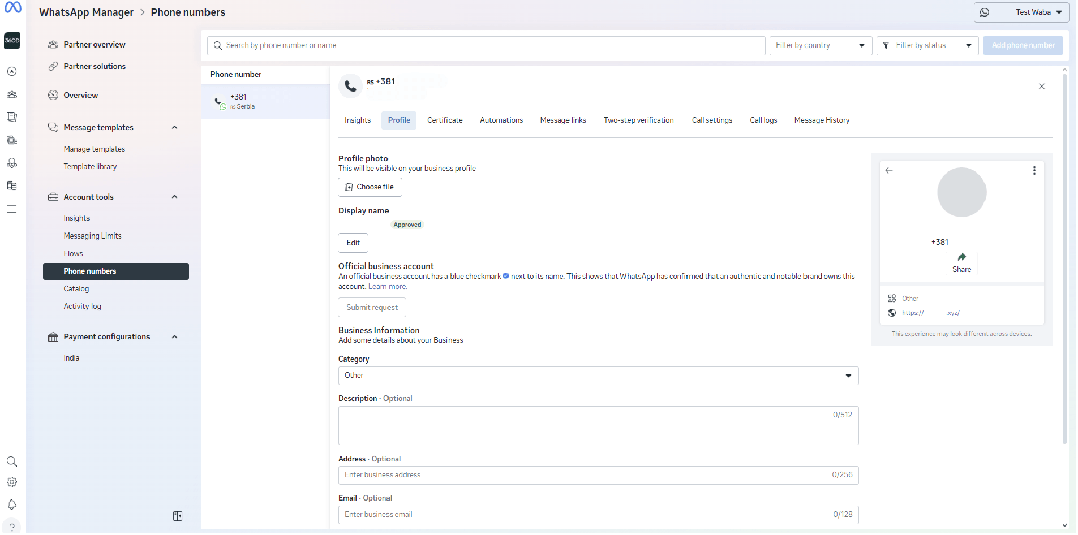The image size is (1078, 535).
Task: Click the back arrow in profile preview
Action: (889, 170)
